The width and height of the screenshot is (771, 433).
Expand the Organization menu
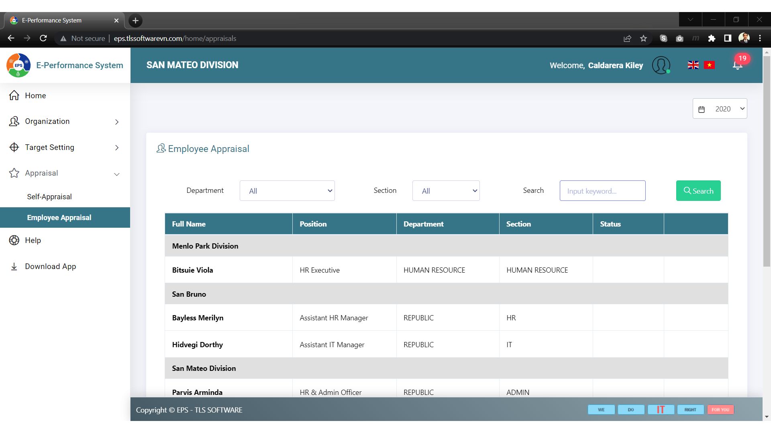pyautogui.click(x=64, y=121)
